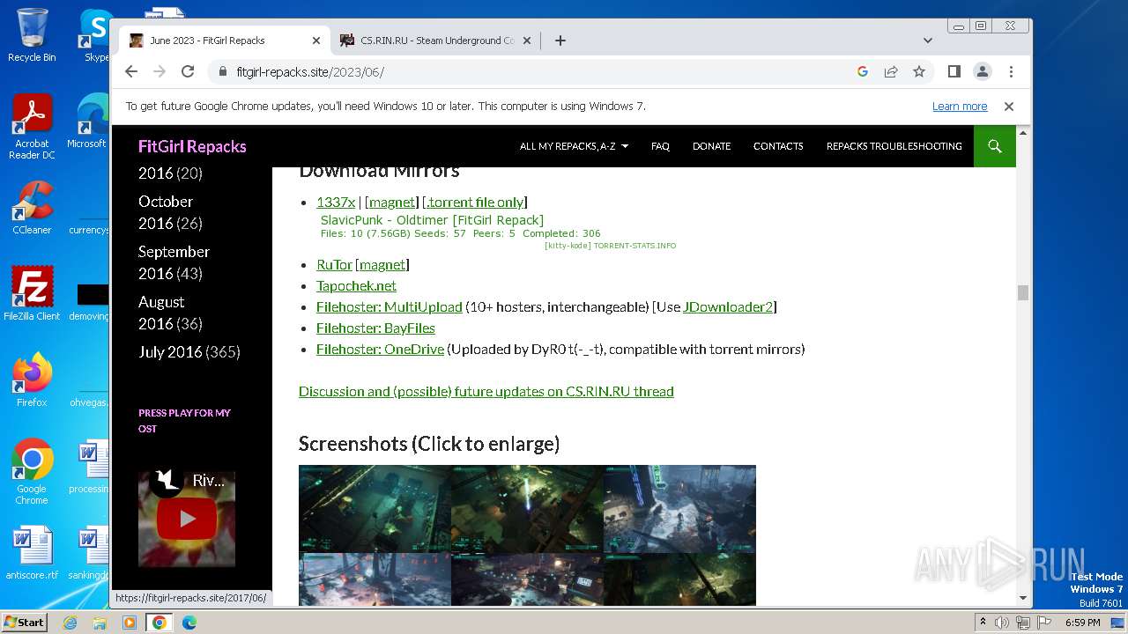Close the CS.RIN.RU tab
The width and height of the screenshot is (1128, 634).
527,41
